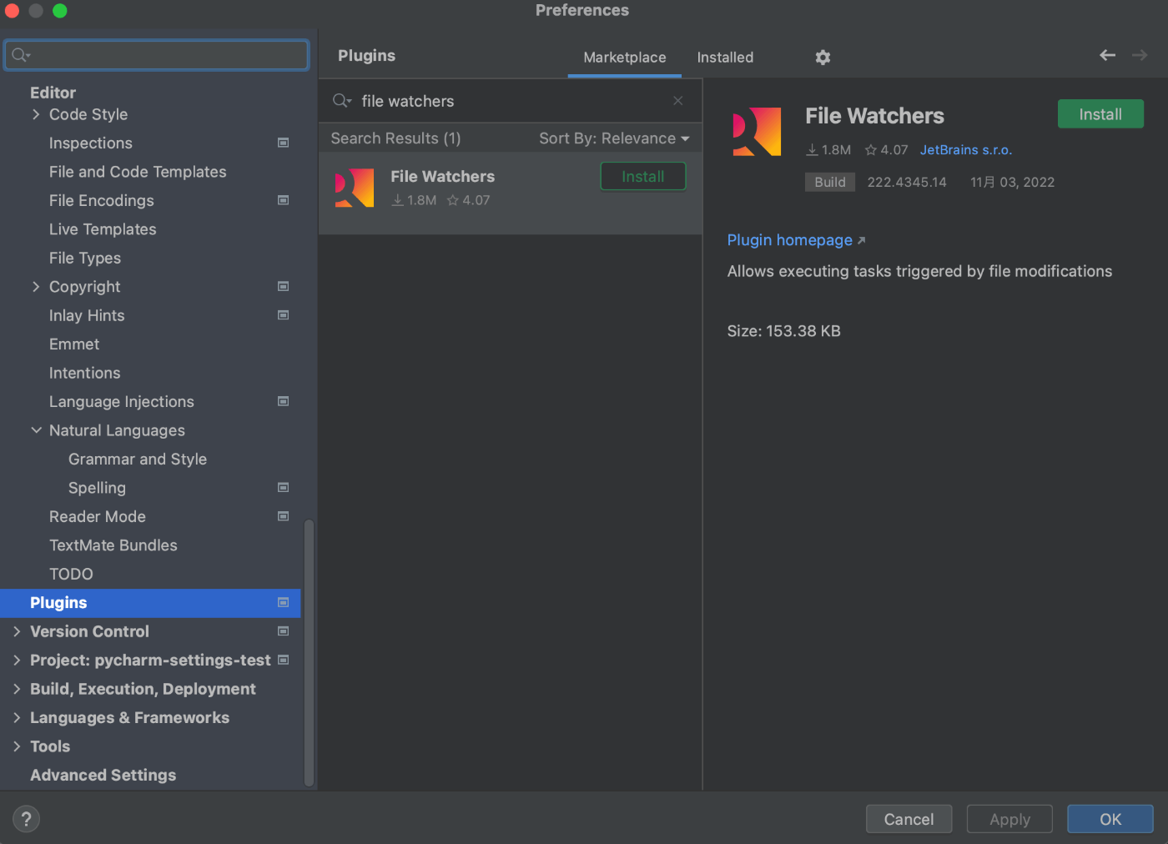Open the JetBrains s.r.o. vendor link
The width and height of the screenshot is (1168, 844).
[966, 150]
